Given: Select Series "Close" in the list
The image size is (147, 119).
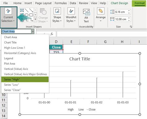Looking at the screenshot, I should click(x=25, y=90).
